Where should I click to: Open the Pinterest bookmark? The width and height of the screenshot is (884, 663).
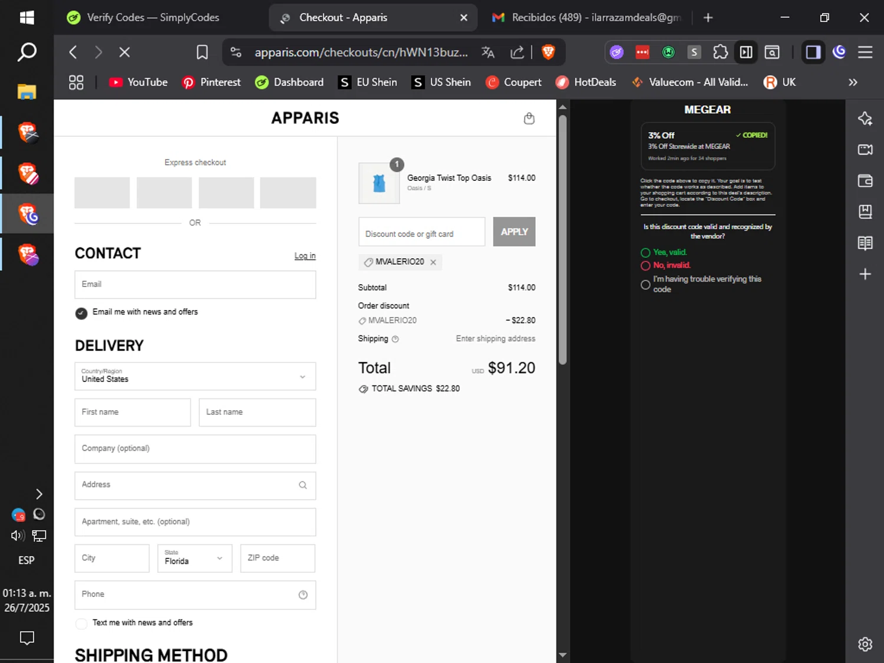[212, 83]
